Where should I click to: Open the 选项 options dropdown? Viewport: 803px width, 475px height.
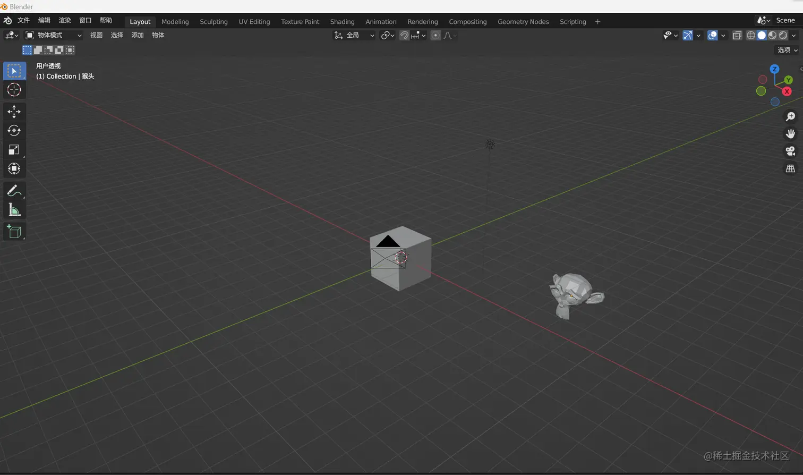(787, 50)
